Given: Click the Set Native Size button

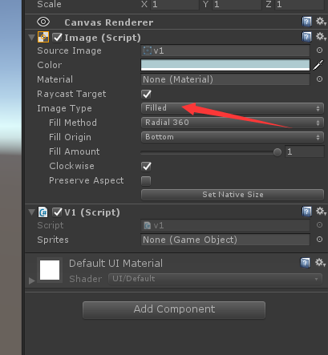Looking at the screenshot, I should click(233, 195).
